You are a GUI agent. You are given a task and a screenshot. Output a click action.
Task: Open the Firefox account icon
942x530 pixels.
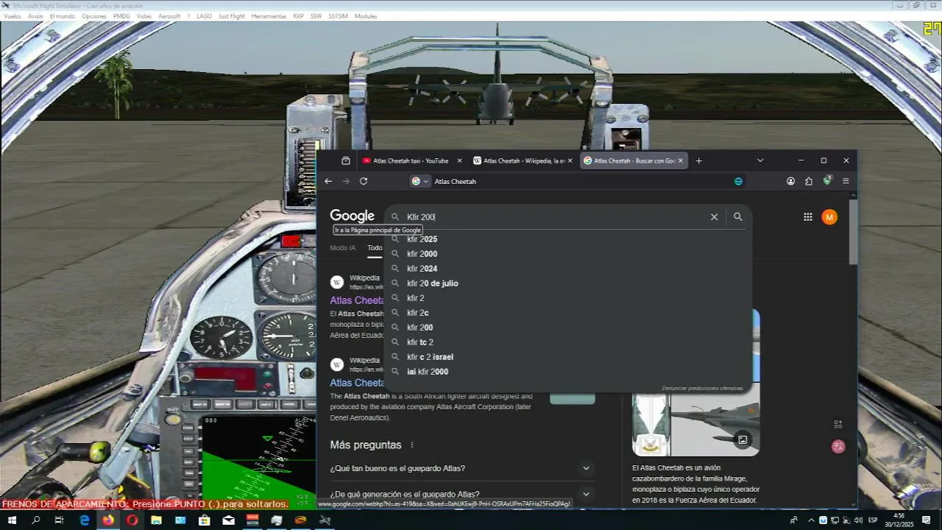click(790, 181)
